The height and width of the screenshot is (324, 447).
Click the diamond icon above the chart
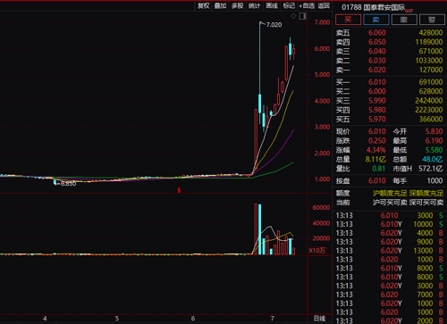tap(293, 16)
